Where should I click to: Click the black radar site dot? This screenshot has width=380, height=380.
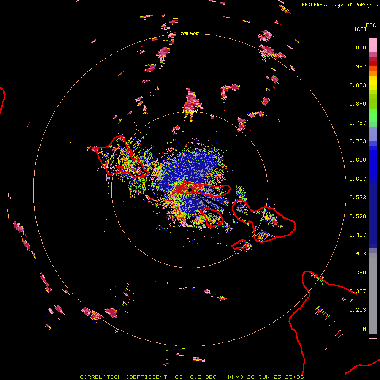(x=190, y=190)
